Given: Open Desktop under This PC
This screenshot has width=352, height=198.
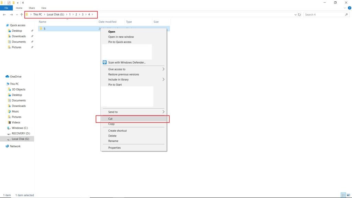Looking at the screenshot, I should click(x=17, y=95).
